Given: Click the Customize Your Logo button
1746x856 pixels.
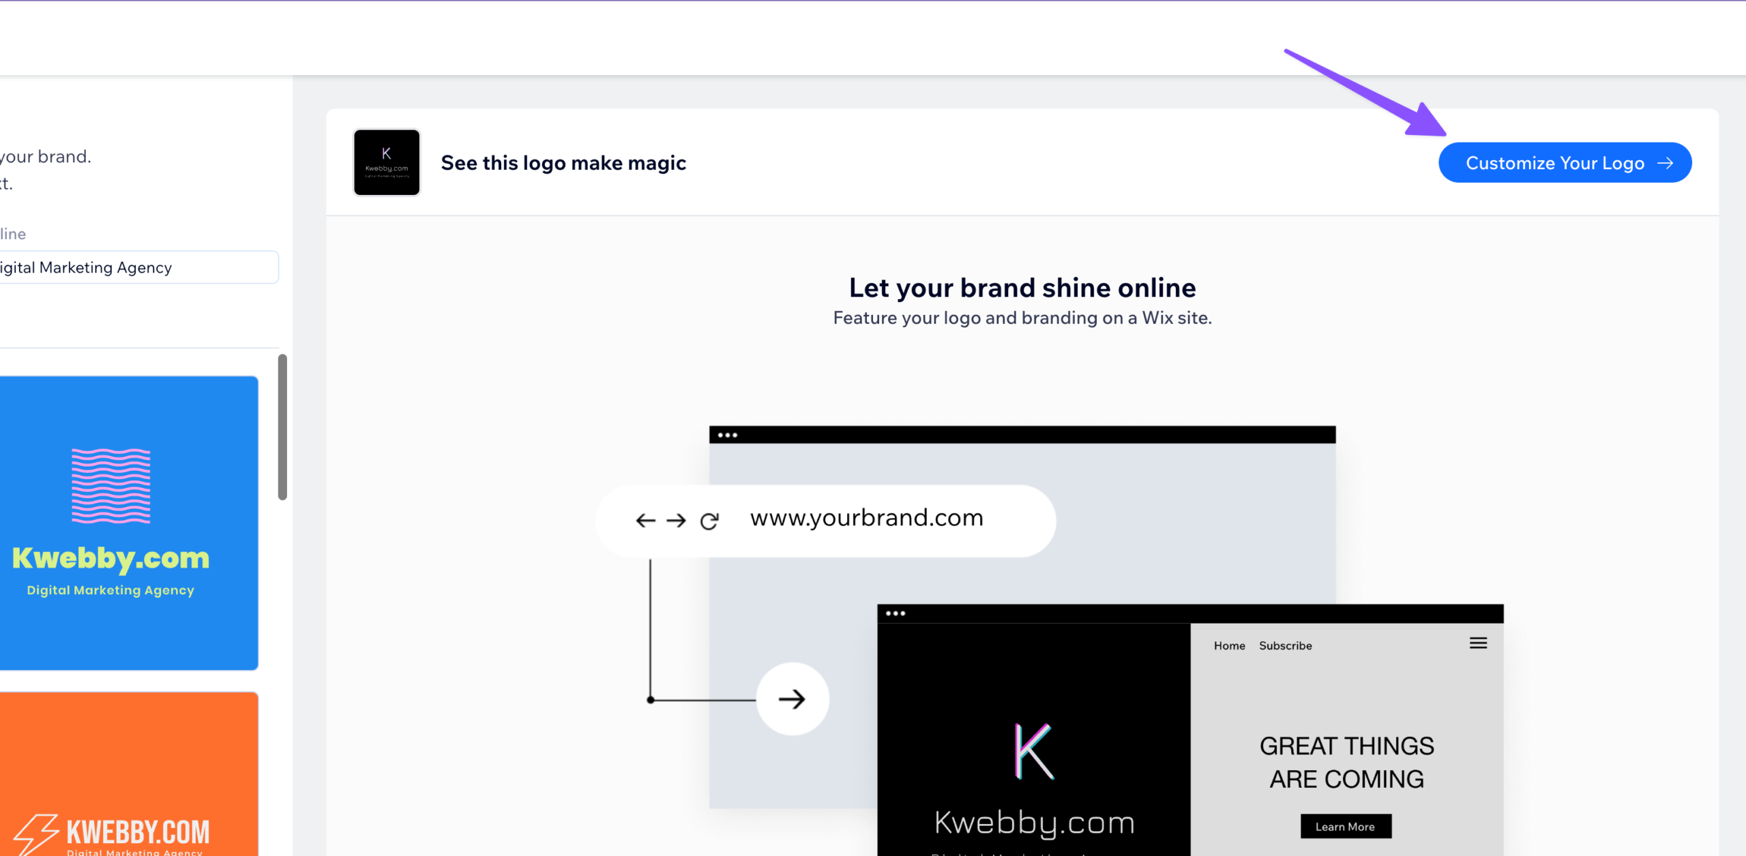Looking at the screenshot, I should (x=1564, y=163).
